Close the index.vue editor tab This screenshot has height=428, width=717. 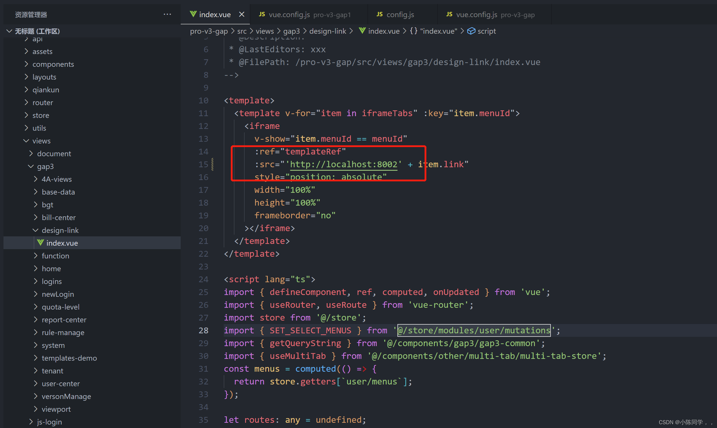pyautogui.click(x=241, y=14)
